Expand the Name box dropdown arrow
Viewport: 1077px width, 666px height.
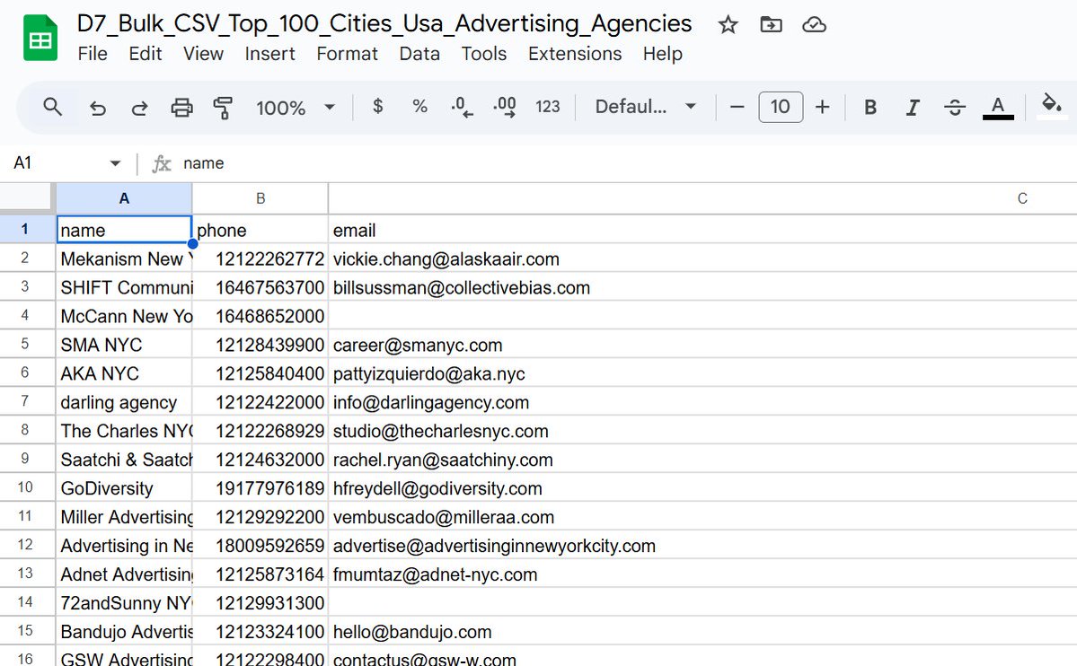tap(115, 163)
